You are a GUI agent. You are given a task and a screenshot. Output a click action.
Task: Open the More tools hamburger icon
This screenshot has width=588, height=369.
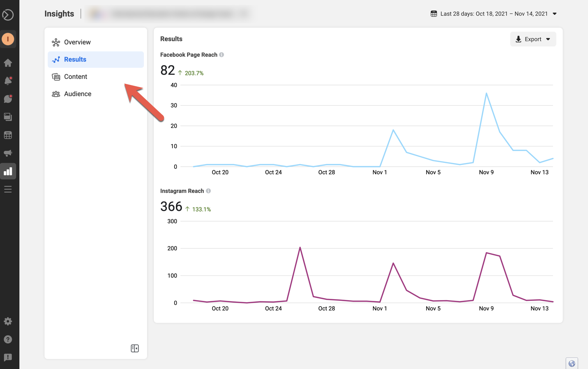point(8,189)
